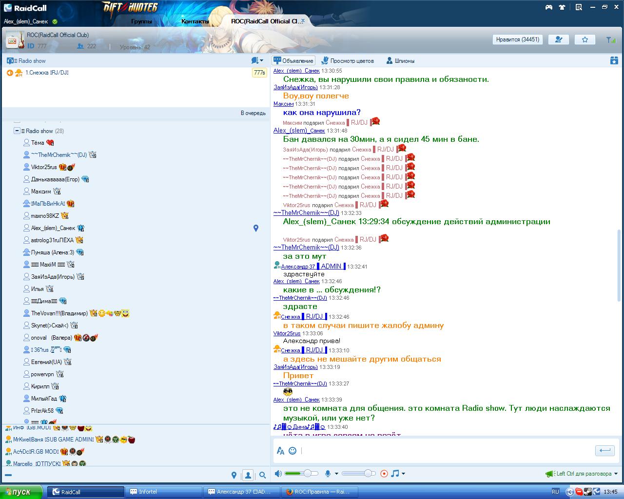Open sender link ЗаяИзАда(Игорь) at 13:31:28
This screenshot has height=499, width=624.
(295, 87)
